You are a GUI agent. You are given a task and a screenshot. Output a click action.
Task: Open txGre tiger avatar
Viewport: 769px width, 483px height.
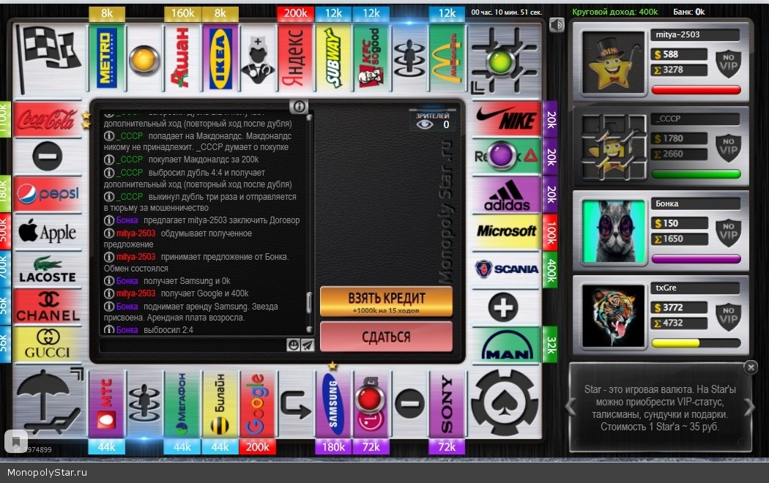click(x=612, y=315)
